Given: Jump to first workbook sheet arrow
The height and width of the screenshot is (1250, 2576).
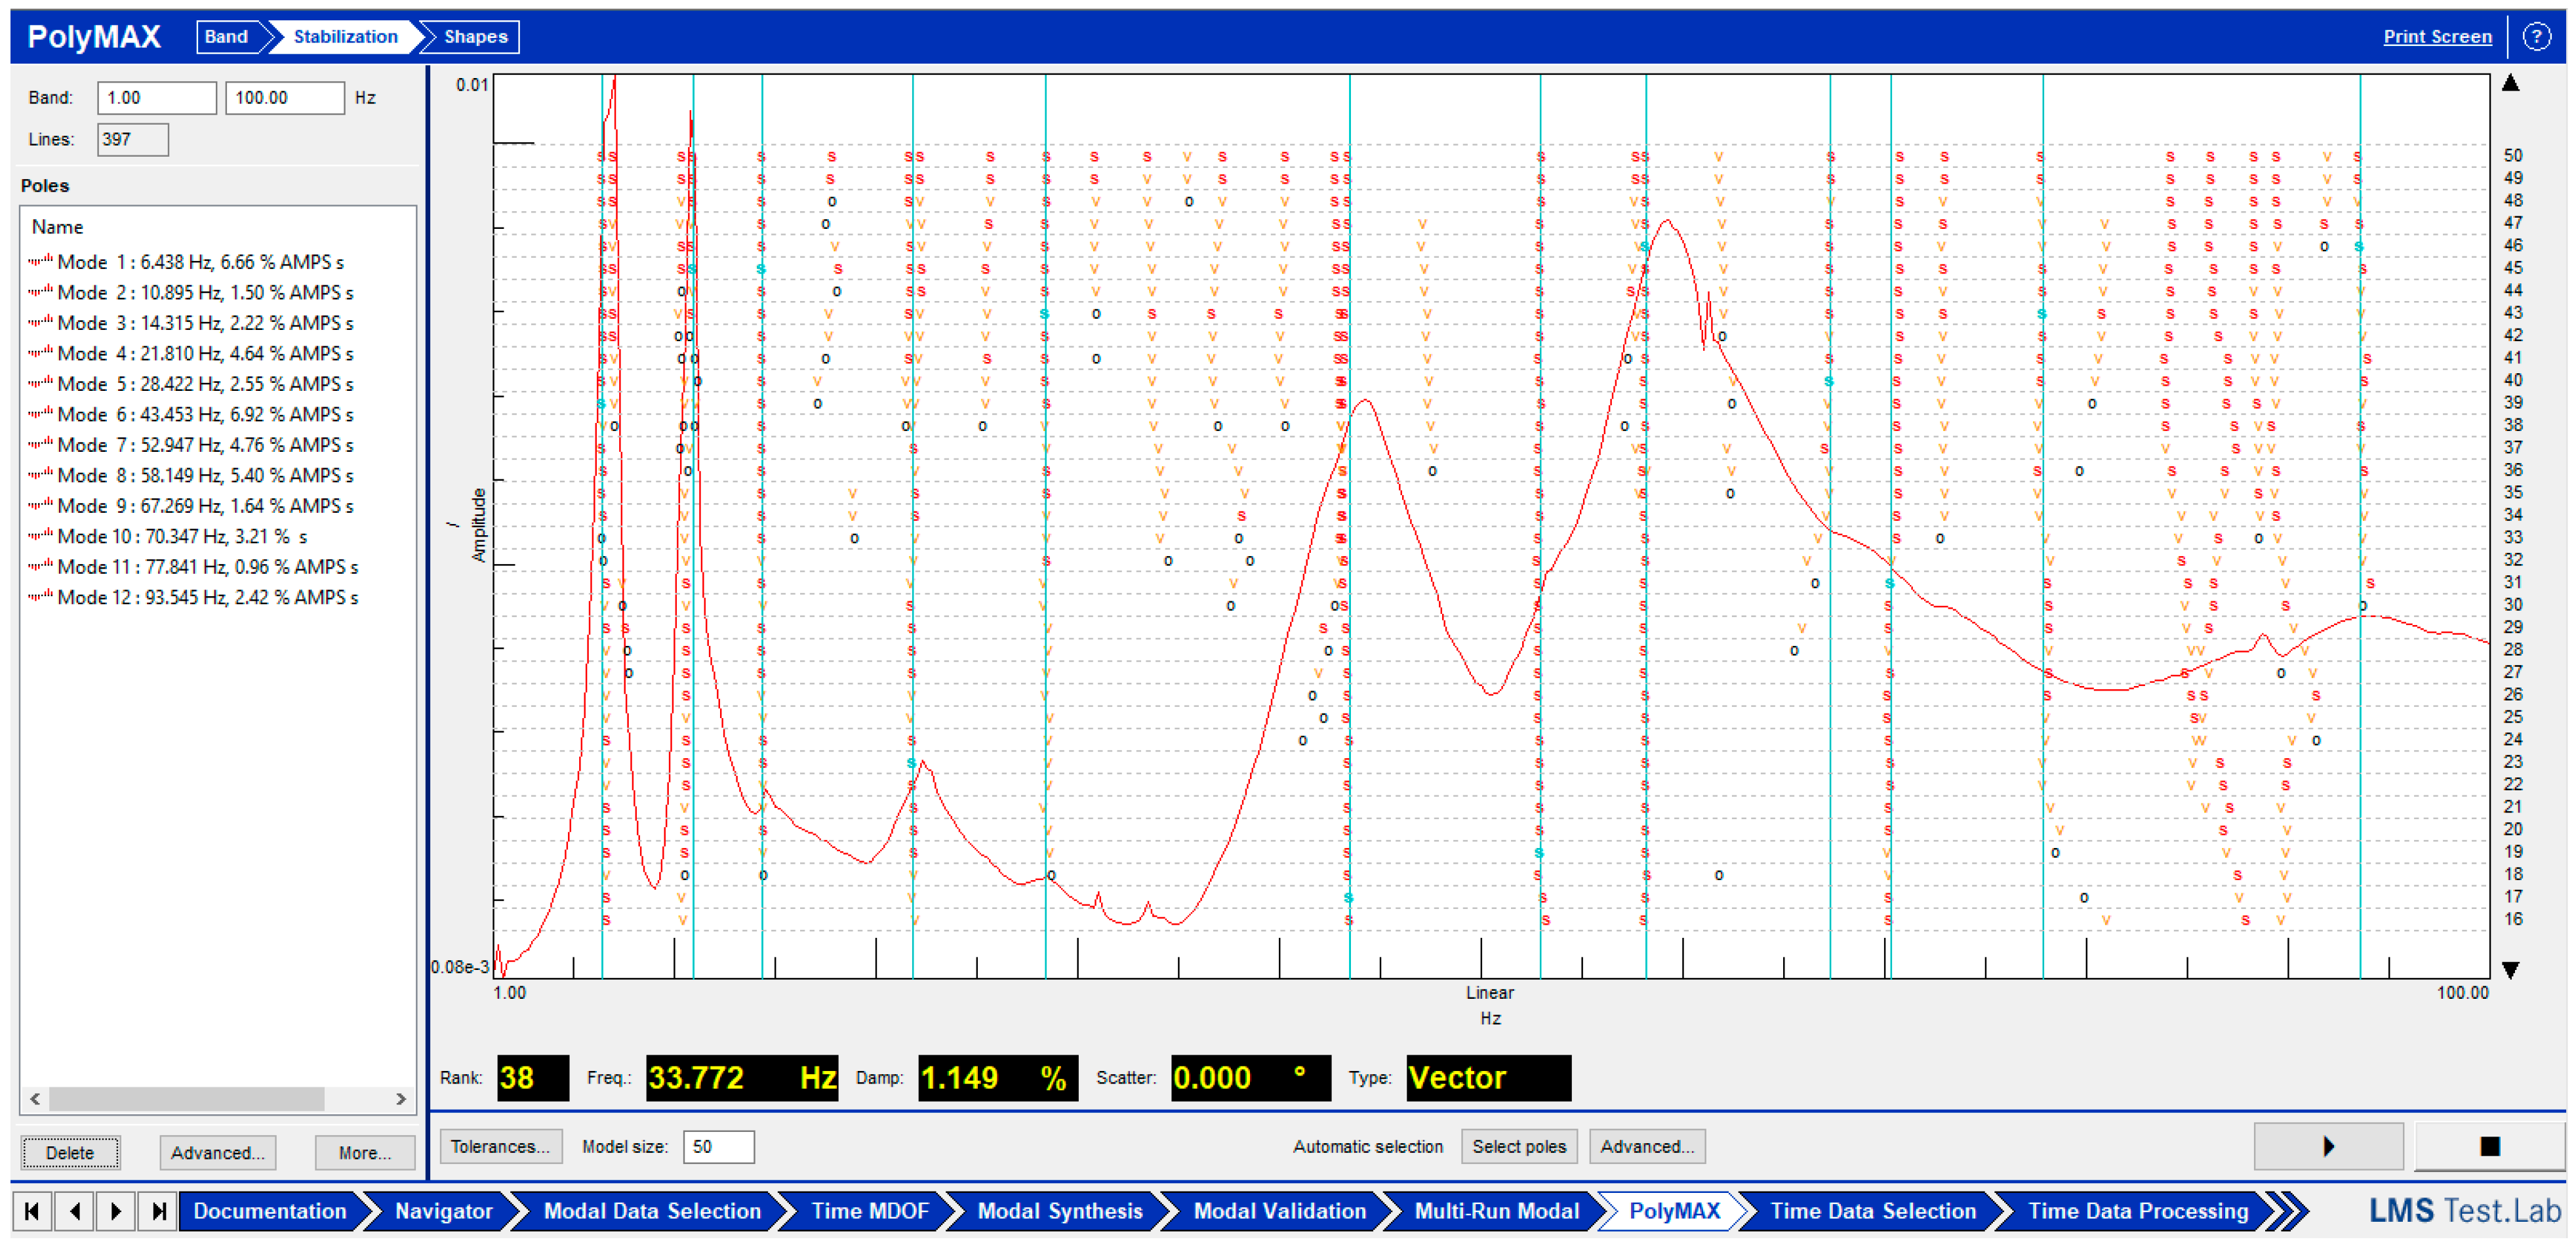Looking at the screenshot, I should tap(32, 1211).
